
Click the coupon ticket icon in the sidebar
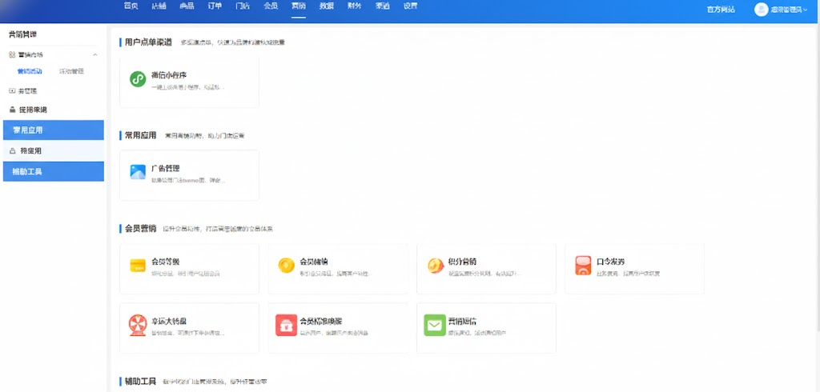click(13, 91)
